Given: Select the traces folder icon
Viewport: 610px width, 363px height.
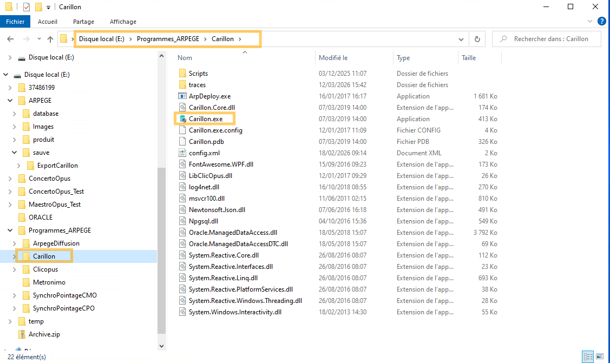Looking at the screenshot, I should 182,85.
